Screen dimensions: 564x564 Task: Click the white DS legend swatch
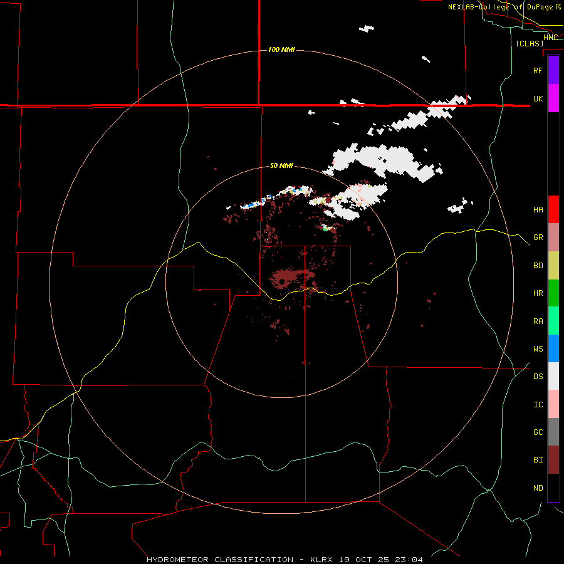553,376
